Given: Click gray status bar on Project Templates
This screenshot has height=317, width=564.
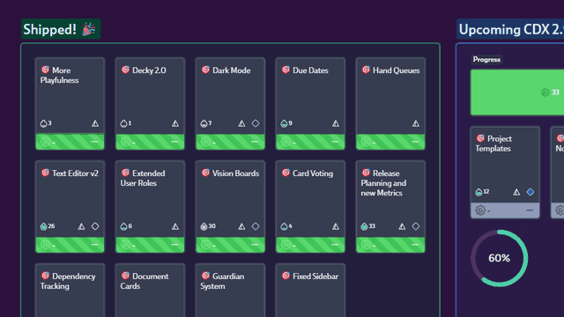Looking at the screenshot, I should pyautogui.click(x=505, y=210).
